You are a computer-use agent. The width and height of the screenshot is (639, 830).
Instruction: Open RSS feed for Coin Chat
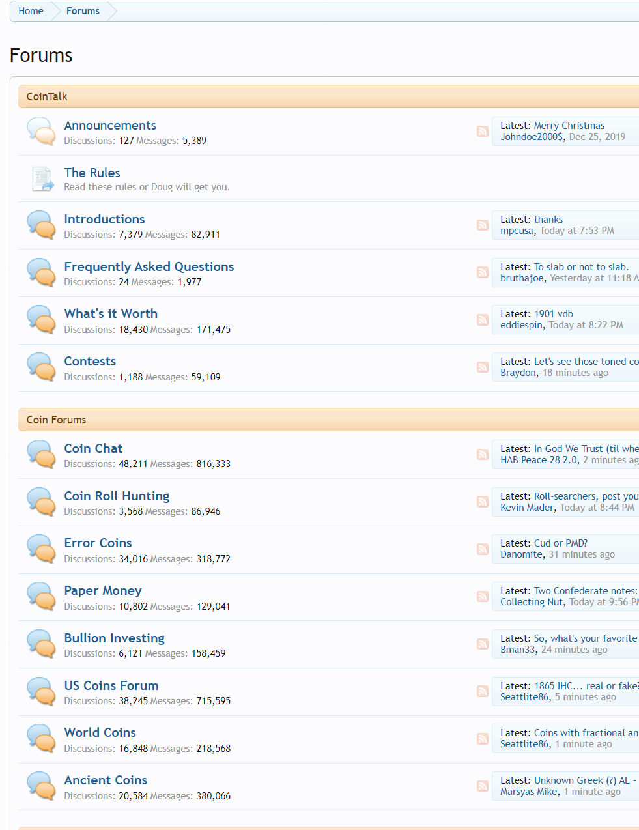pos(483,455)
